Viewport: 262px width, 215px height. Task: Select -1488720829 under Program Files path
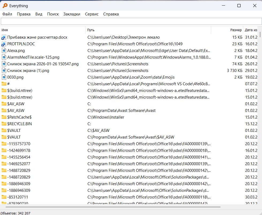click(19, 170)
